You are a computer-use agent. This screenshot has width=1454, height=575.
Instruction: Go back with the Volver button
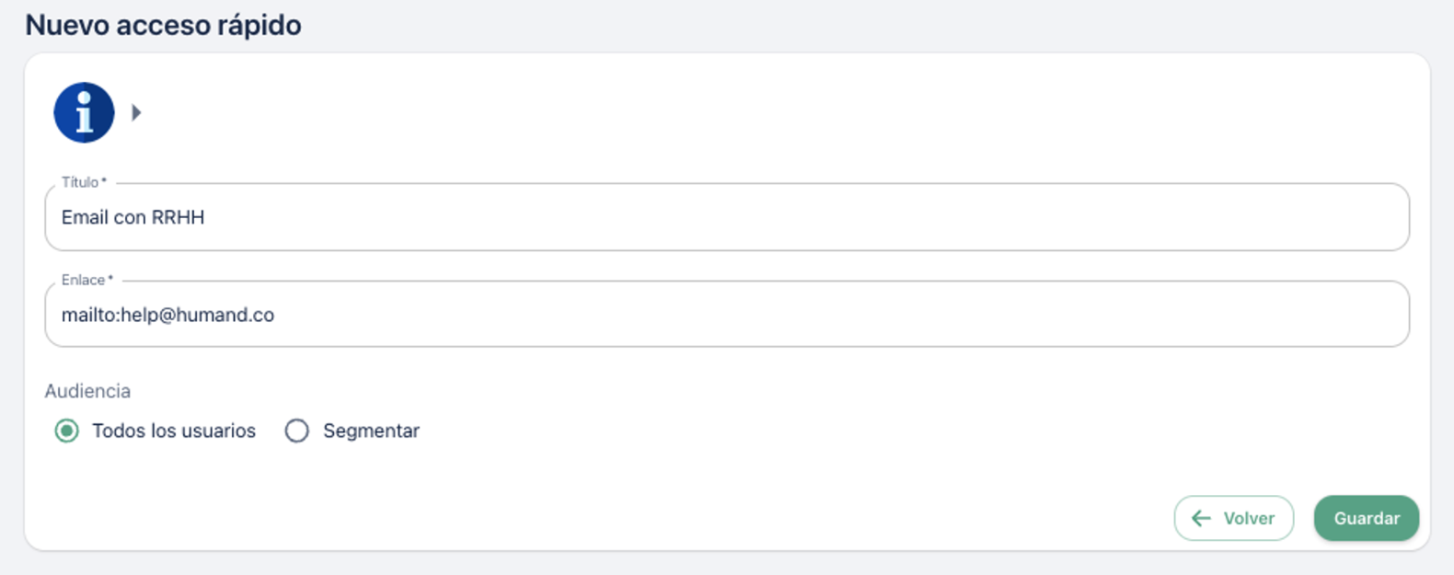pos(1234,519)
